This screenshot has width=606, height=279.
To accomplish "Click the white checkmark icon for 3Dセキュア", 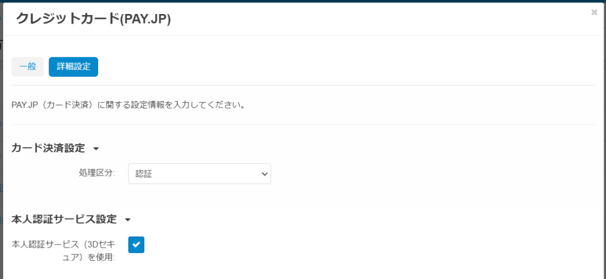I will pyautogui.click(x=136, y=245).
